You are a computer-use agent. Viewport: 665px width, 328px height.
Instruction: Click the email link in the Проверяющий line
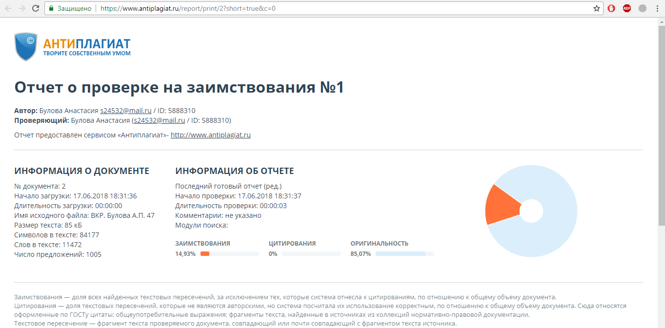point(159,120)
